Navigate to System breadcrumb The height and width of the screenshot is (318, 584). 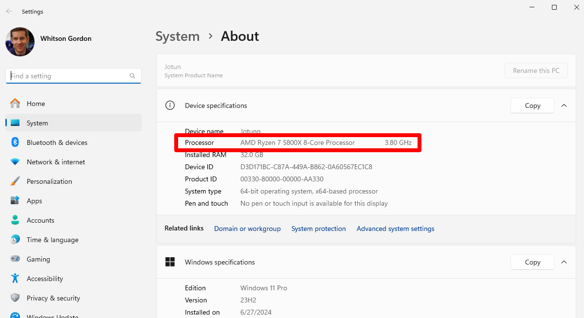(x=178, y=36)
